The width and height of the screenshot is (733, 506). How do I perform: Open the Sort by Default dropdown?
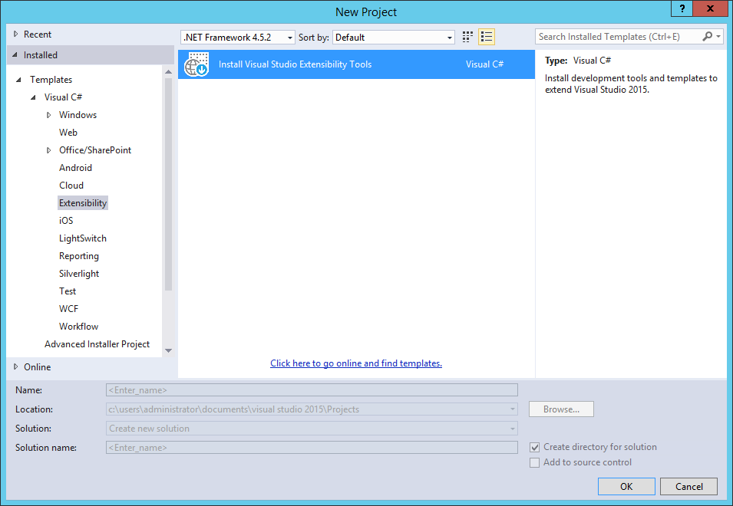click(448, 37)
